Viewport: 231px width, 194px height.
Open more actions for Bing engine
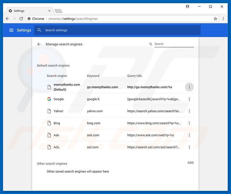[189, 123]
